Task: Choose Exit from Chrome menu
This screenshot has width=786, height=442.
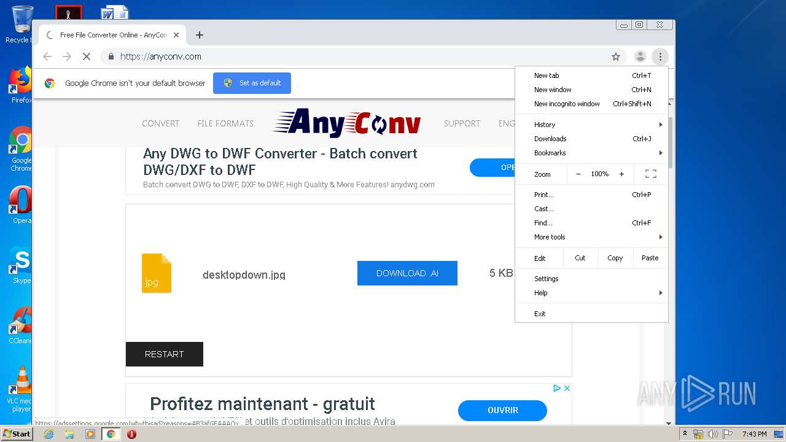Action: click(x=591, y=314)
